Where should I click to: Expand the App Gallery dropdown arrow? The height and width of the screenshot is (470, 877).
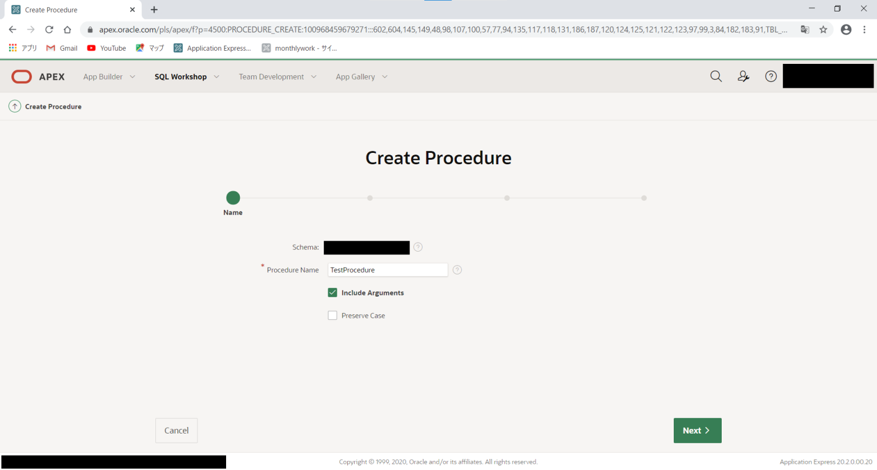coord(385,77)
